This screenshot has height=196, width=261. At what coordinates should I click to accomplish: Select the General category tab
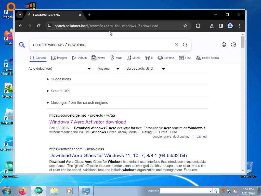pyautogui.click(x=38, y=58)
